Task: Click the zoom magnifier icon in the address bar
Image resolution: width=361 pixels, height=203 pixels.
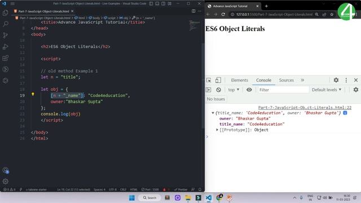Action: point(317,14)
